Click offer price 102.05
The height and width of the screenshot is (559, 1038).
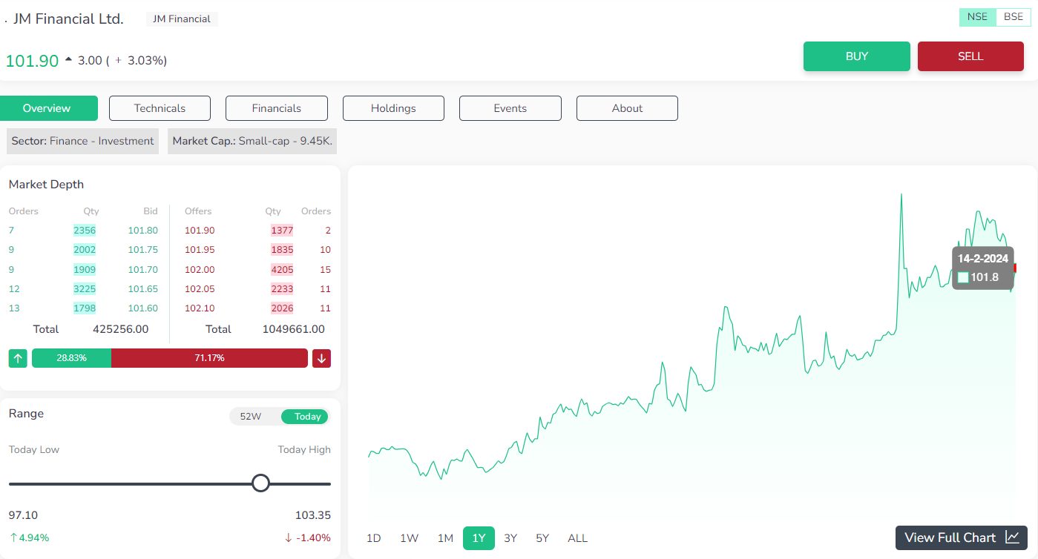pyautogui.click(x=200, y=288)
